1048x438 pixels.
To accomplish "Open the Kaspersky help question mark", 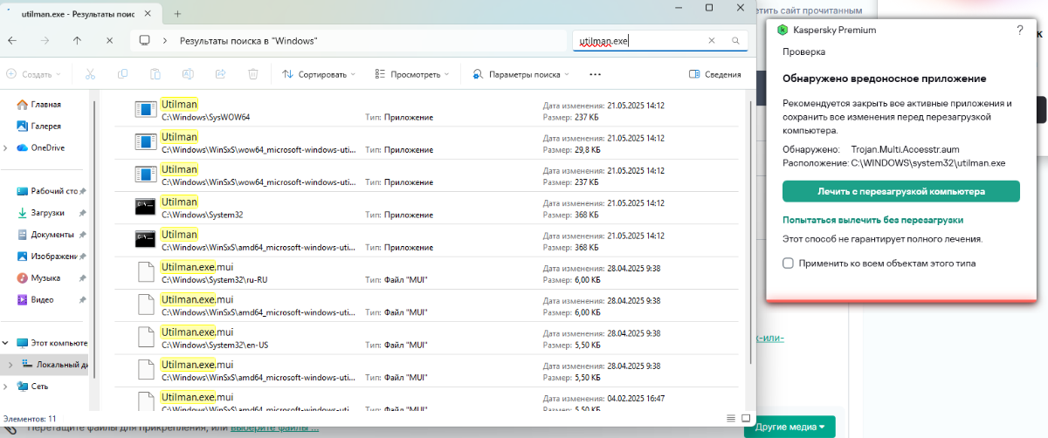I will [x=1020, y=30].
